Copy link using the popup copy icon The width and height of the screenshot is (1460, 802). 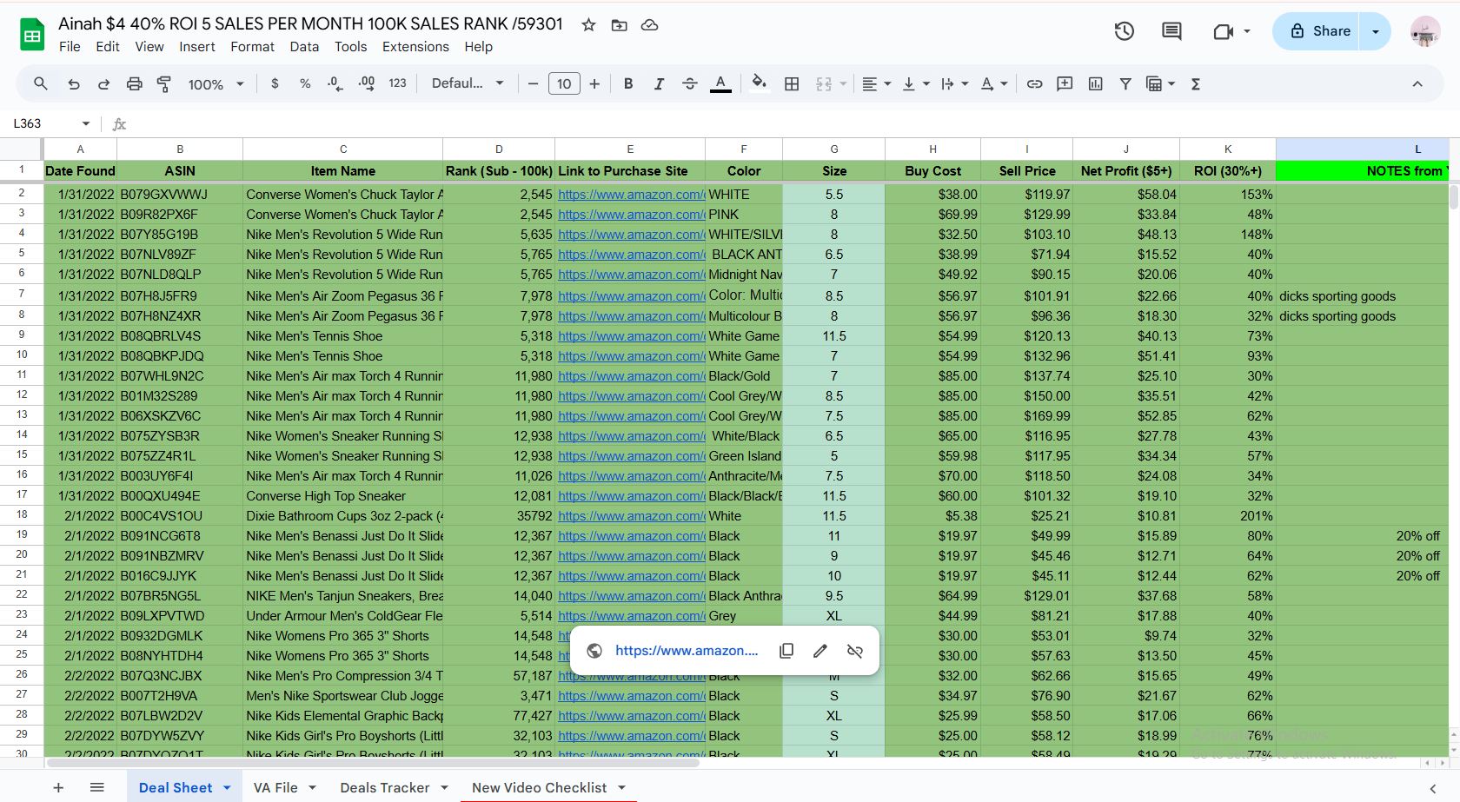[x=786, y=651]
